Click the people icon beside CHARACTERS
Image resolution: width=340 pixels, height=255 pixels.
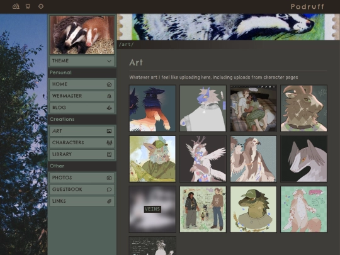point(109,143)
